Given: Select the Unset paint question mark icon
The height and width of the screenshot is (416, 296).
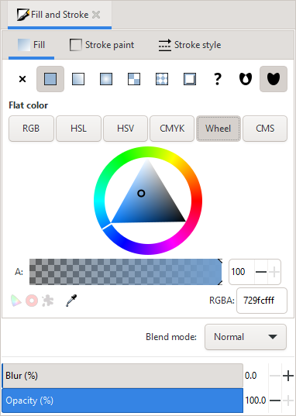Looking at the screenshot, I should (x=218, y=79).
